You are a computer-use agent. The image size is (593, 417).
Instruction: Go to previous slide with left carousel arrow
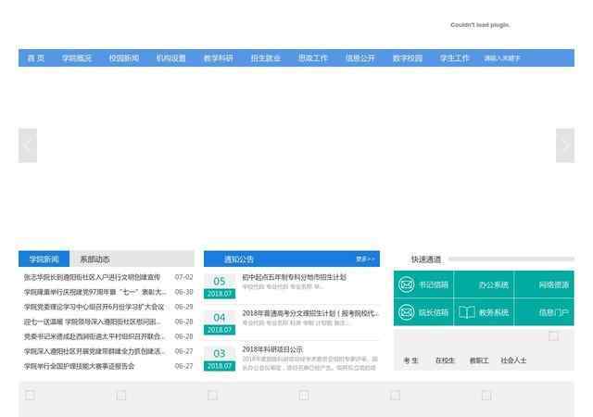[28, 145]
